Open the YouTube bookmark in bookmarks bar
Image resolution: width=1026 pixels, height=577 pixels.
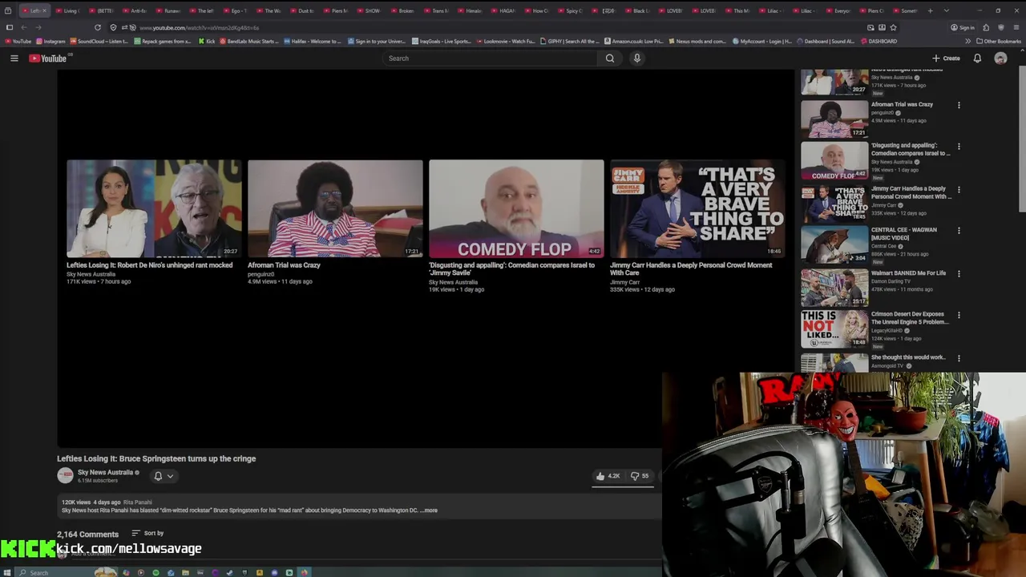pyautogui.click(x=18, y=41)
